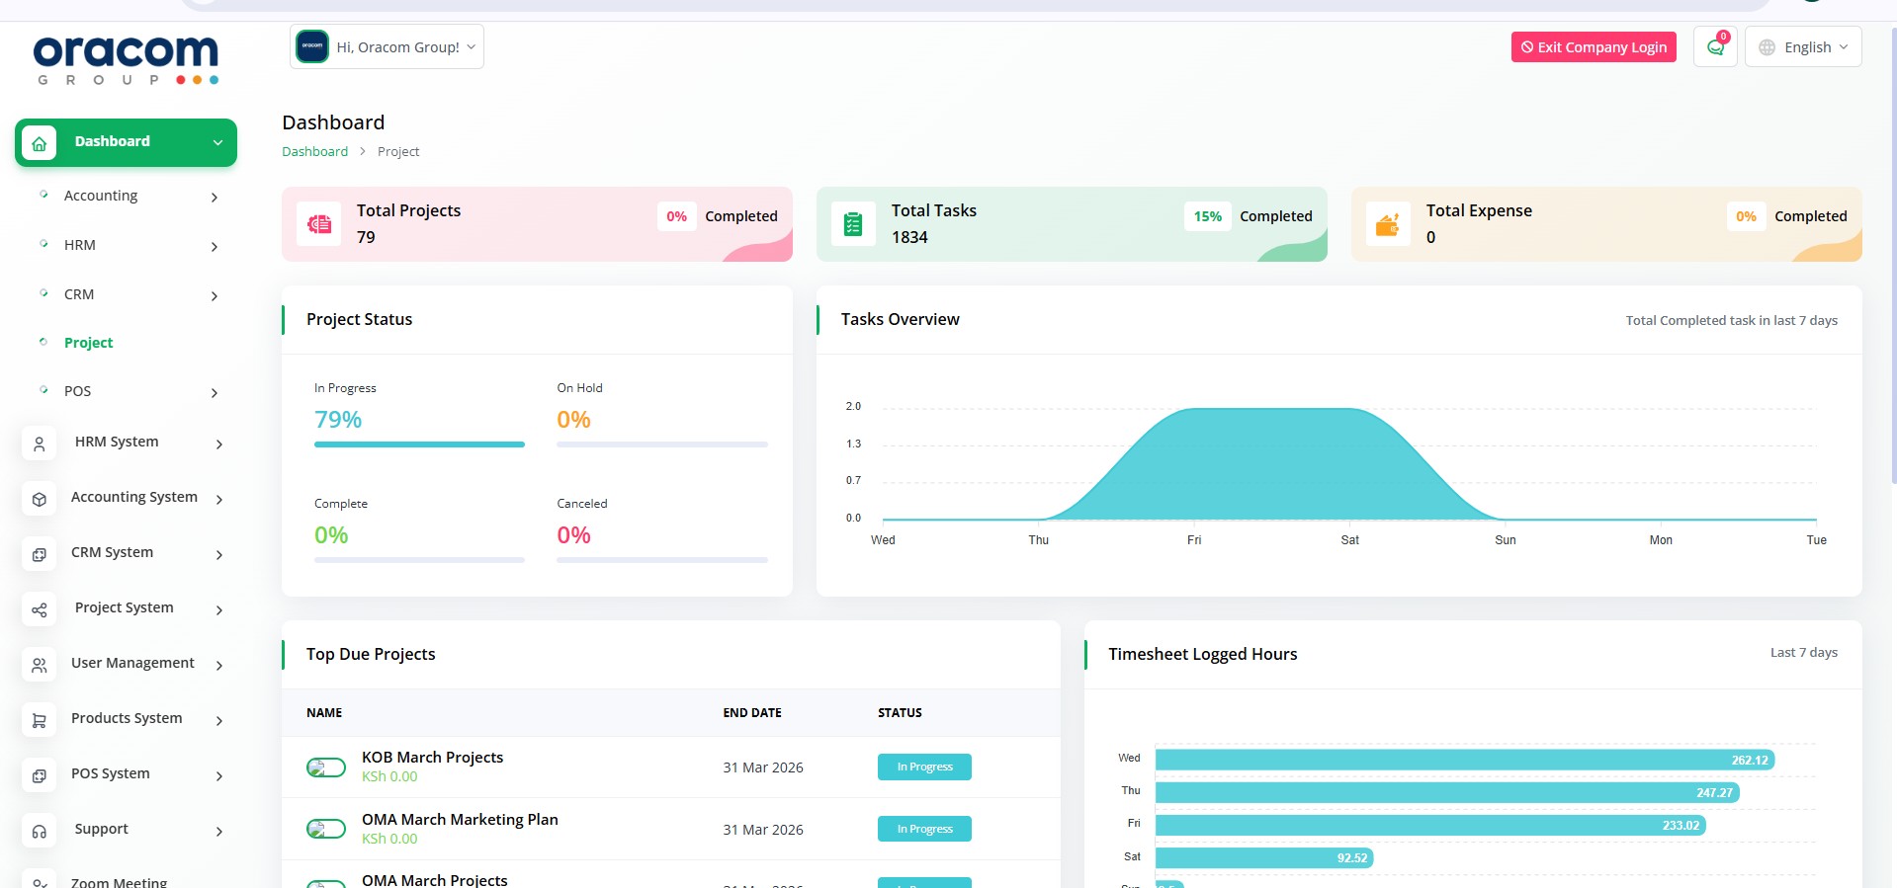Click the Dashboard breadcrumb link
This screenshot has height=888, width=1897.
(314, 151)
